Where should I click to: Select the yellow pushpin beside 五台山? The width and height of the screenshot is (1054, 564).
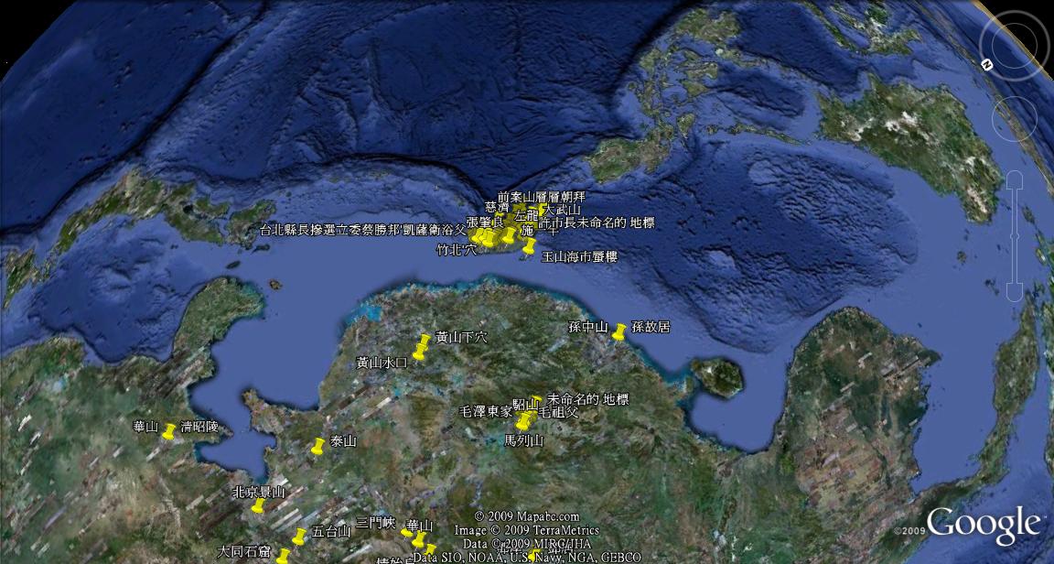[x=299, y=536]
